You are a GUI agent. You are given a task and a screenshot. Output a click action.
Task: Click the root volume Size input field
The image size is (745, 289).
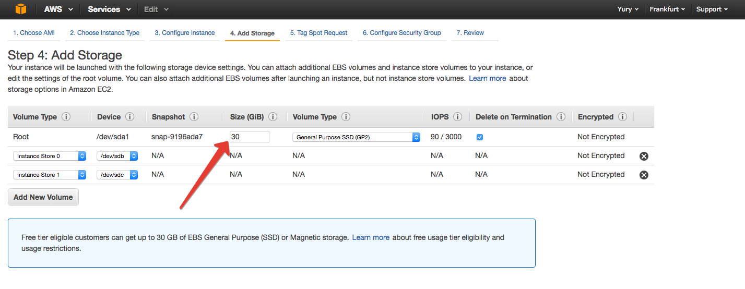pos(249,137)
